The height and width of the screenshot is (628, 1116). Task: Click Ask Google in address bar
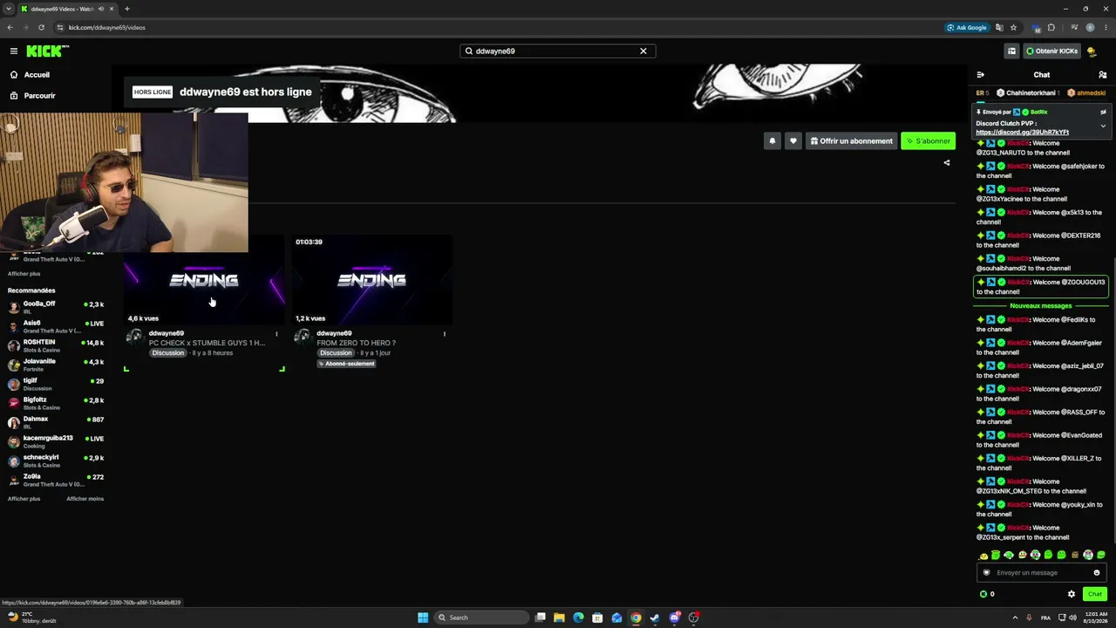[x=967, y=27]
